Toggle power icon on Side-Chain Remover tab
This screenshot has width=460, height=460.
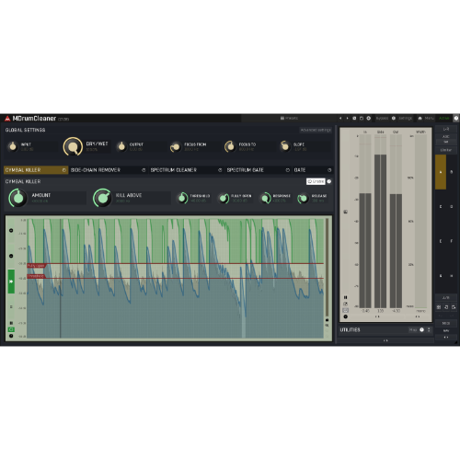[x=144, y=170]
